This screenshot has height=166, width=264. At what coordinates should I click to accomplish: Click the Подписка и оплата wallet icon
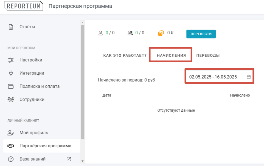11,86
